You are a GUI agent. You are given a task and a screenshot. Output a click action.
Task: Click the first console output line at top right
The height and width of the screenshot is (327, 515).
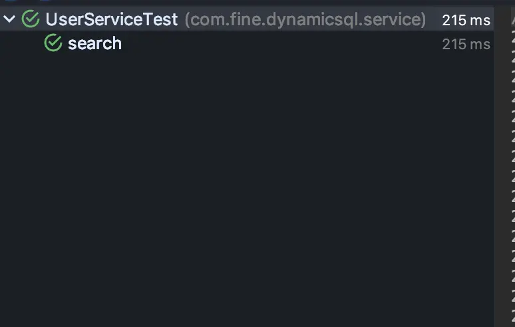click(x=512, y=21)
